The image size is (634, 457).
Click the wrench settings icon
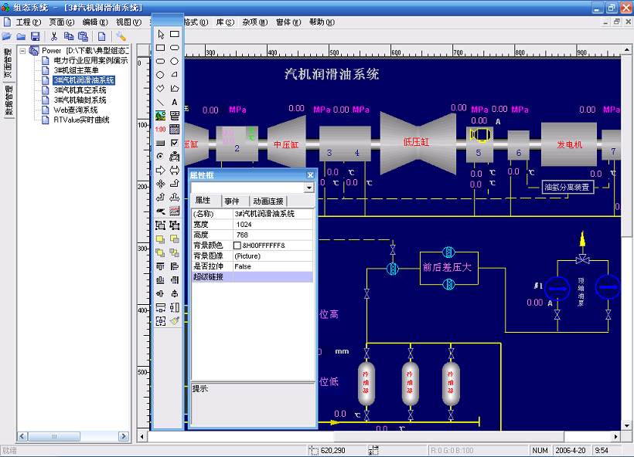[121, 36]
